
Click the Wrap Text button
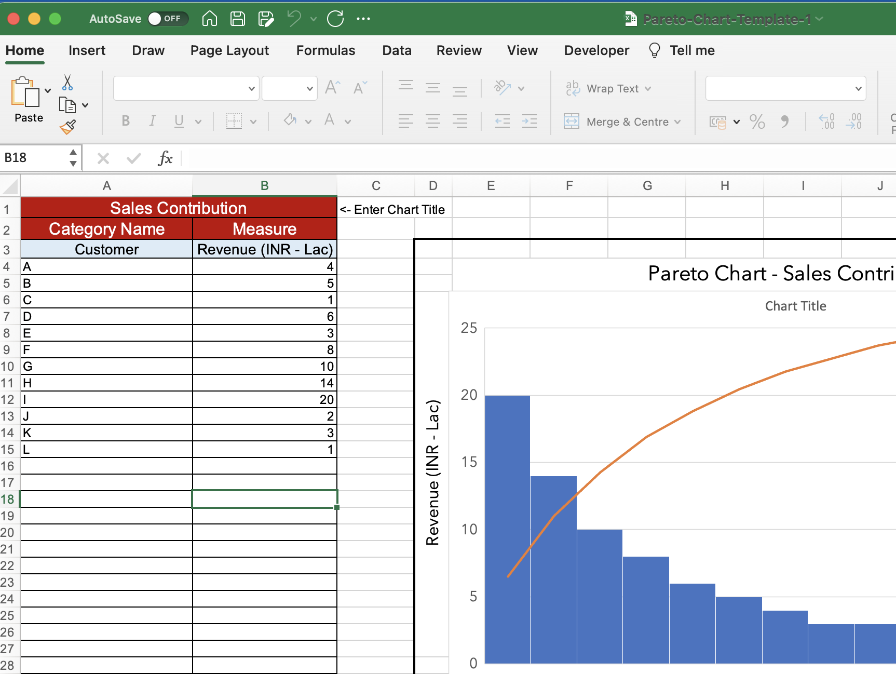(x=607, y=89)
